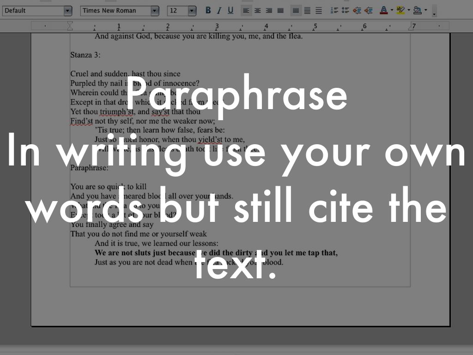Viewport: 473px width, 355px height.
Task: Expand the background color options arrow
Action: point(425,10)
